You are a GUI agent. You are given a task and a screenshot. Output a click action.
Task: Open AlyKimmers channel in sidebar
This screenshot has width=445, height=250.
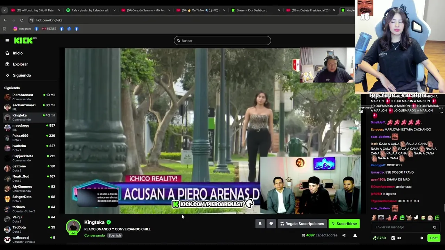click(x=30, y=189)
